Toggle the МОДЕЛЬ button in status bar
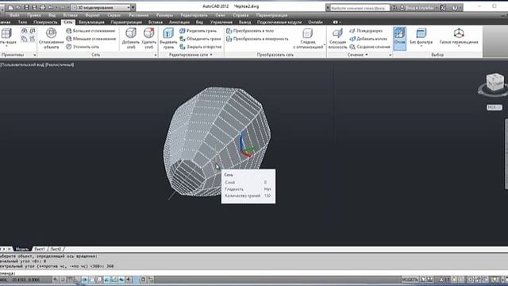Screen dimensions: 508x286 pyautogui.click(x=410, y=280)
